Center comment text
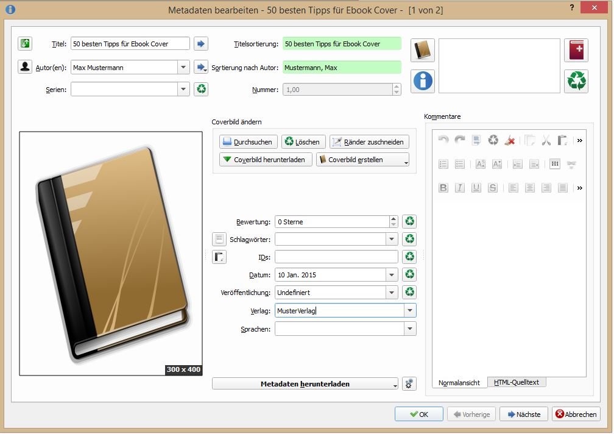The image size is (614, 434). [530, 188]
